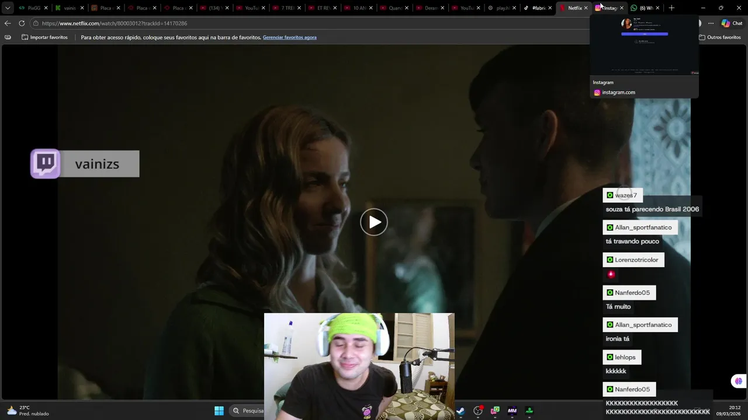Reload the Netflix page
The height and width of the screenshot is (420, 748).
coord(22,23)
